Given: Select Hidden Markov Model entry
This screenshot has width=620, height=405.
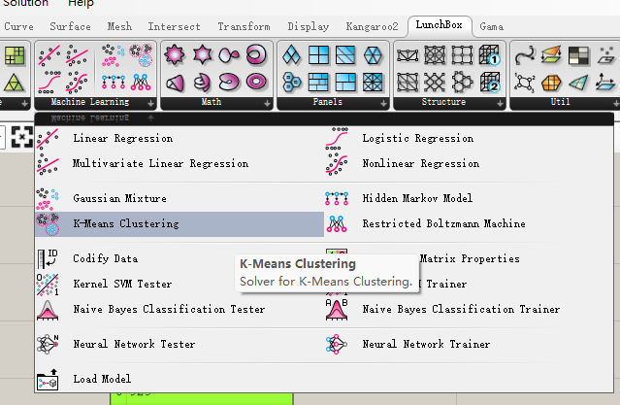Looking at the screenshot, I should click(x=469, y=198).
